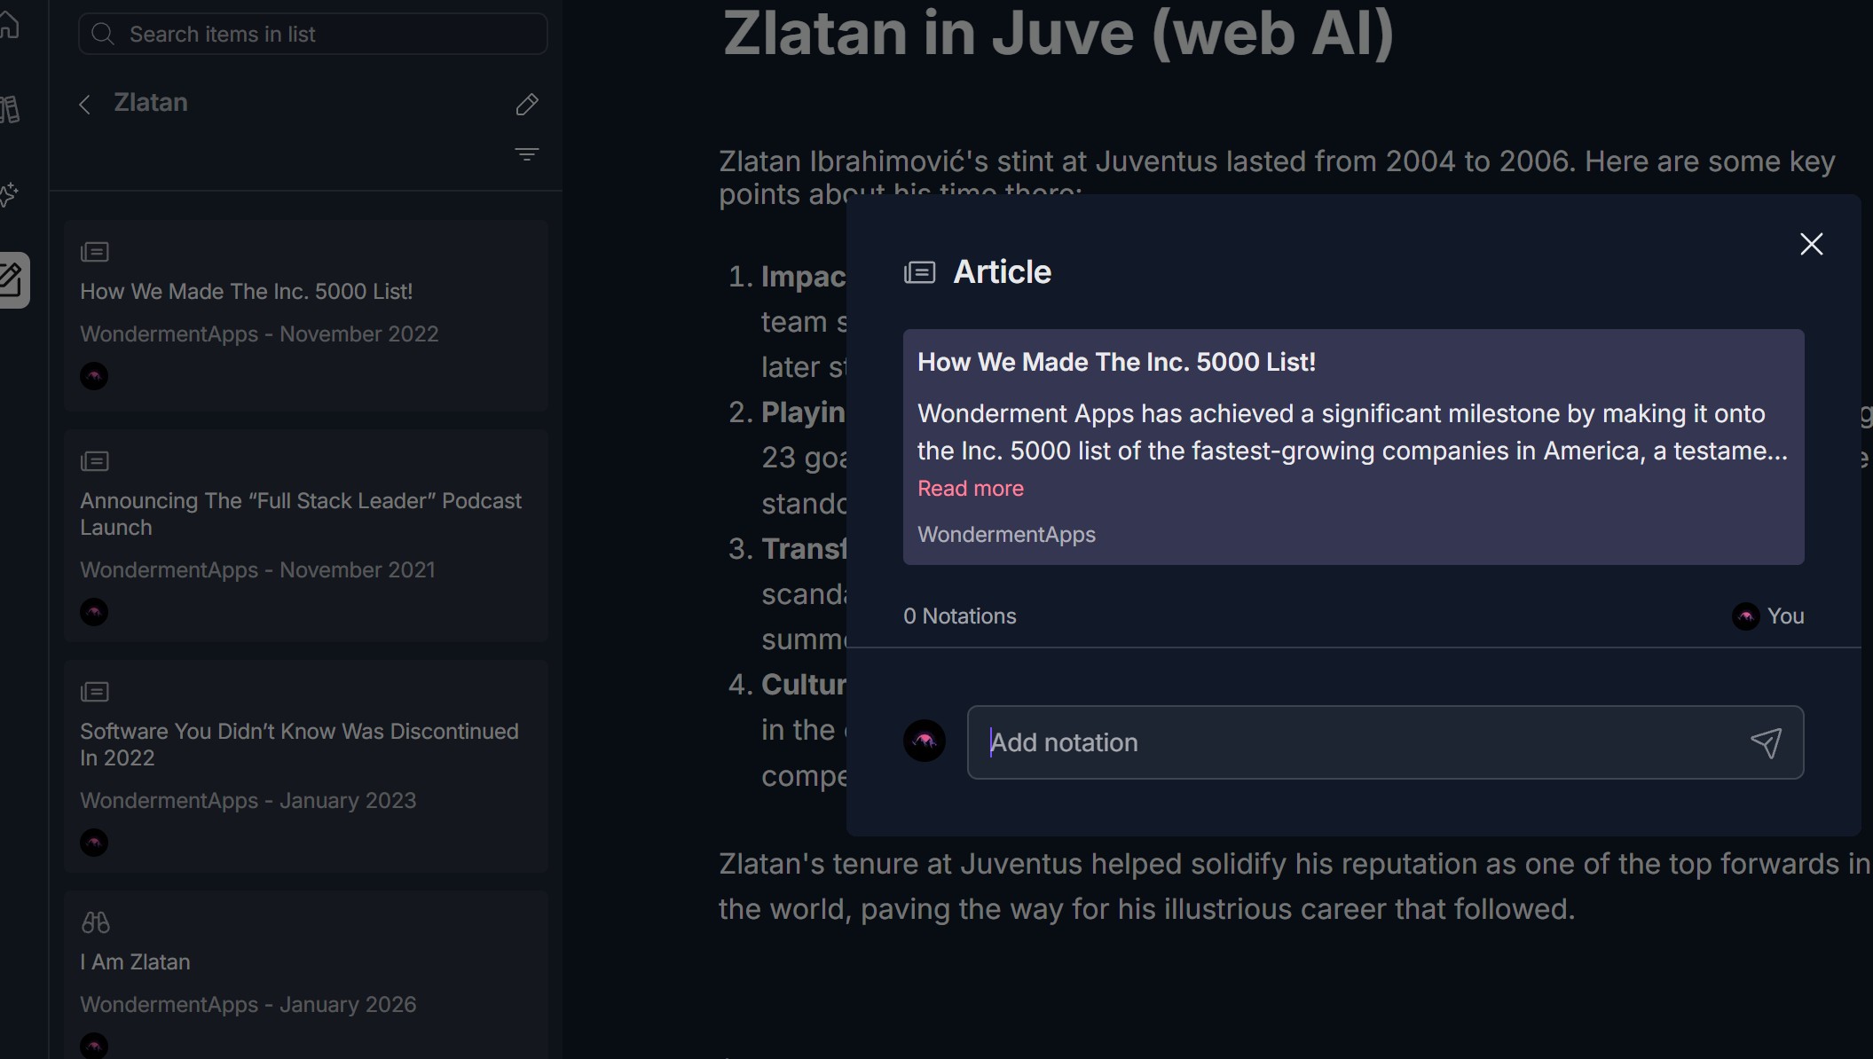Open the Full Stack Leader Podcast Launch item

300,514
